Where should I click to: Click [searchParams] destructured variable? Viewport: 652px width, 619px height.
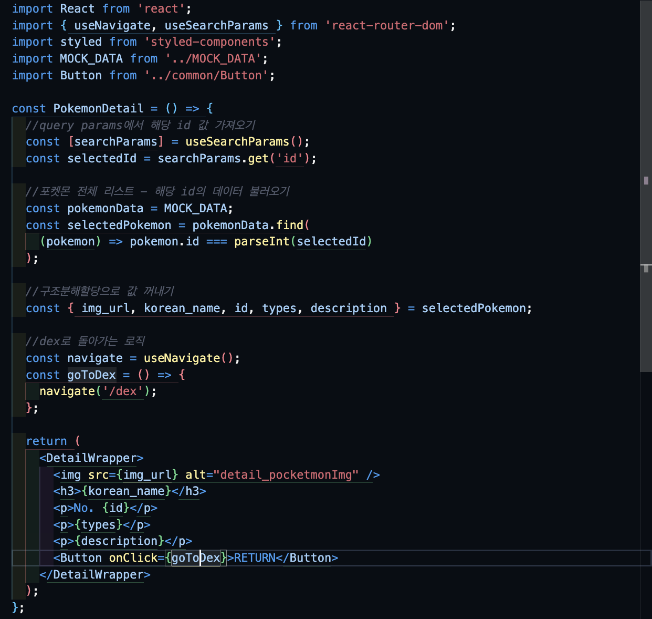click(x=115, y=142)
